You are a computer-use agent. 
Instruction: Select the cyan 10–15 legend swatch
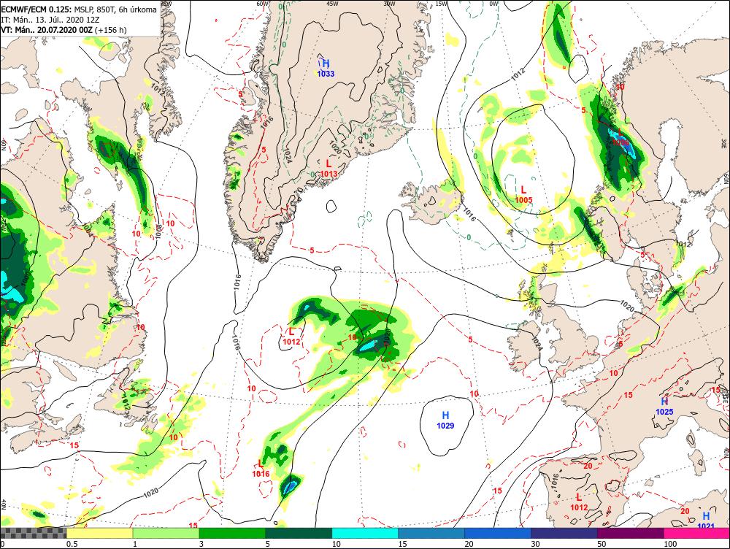[365, 533]
